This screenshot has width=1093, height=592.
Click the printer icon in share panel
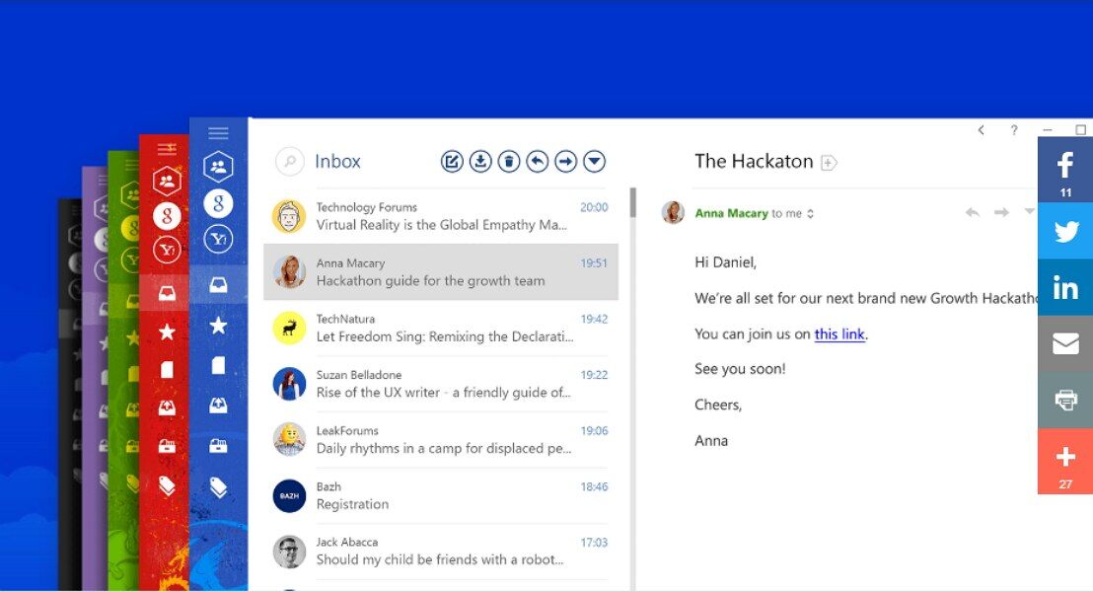(1065, 400)
